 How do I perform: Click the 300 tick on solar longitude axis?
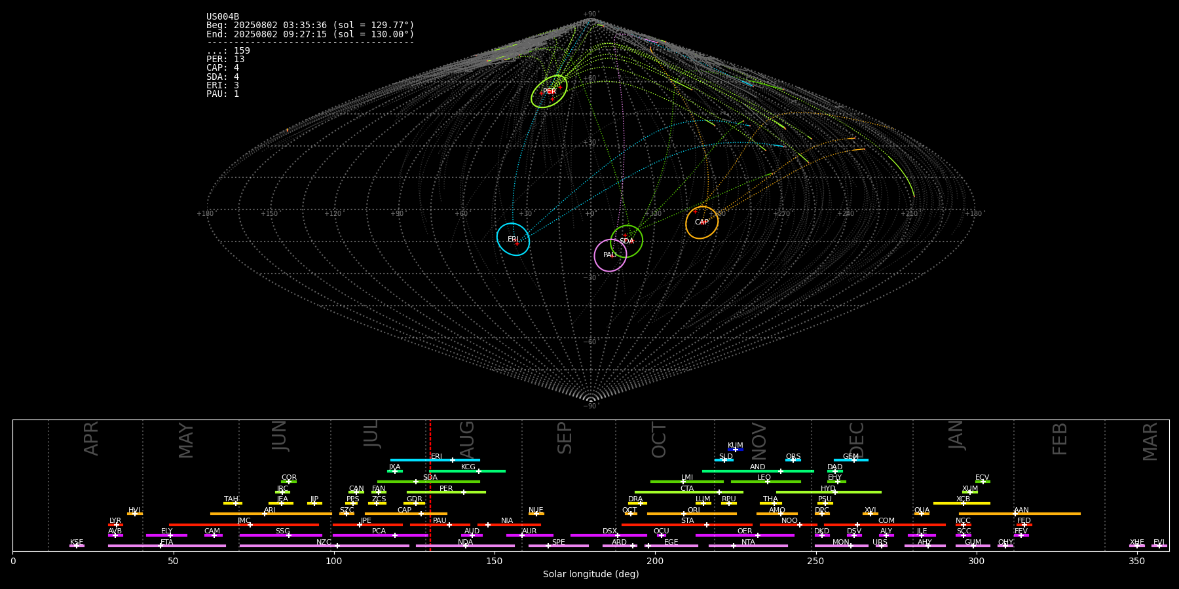coord(976,561)
